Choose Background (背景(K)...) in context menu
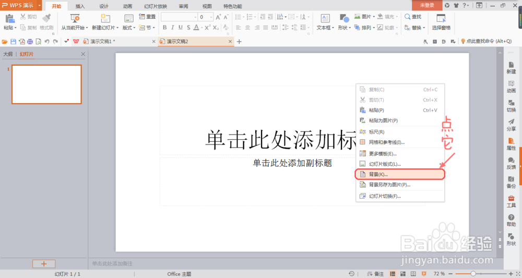This screenshot has height=278, width=522. tap(400, 174)
